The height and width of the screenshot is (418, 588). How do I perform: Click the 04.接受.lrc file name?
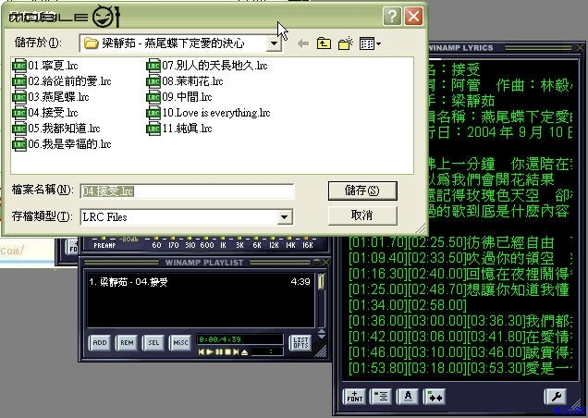pyautogui.click(x=53, y=114)
